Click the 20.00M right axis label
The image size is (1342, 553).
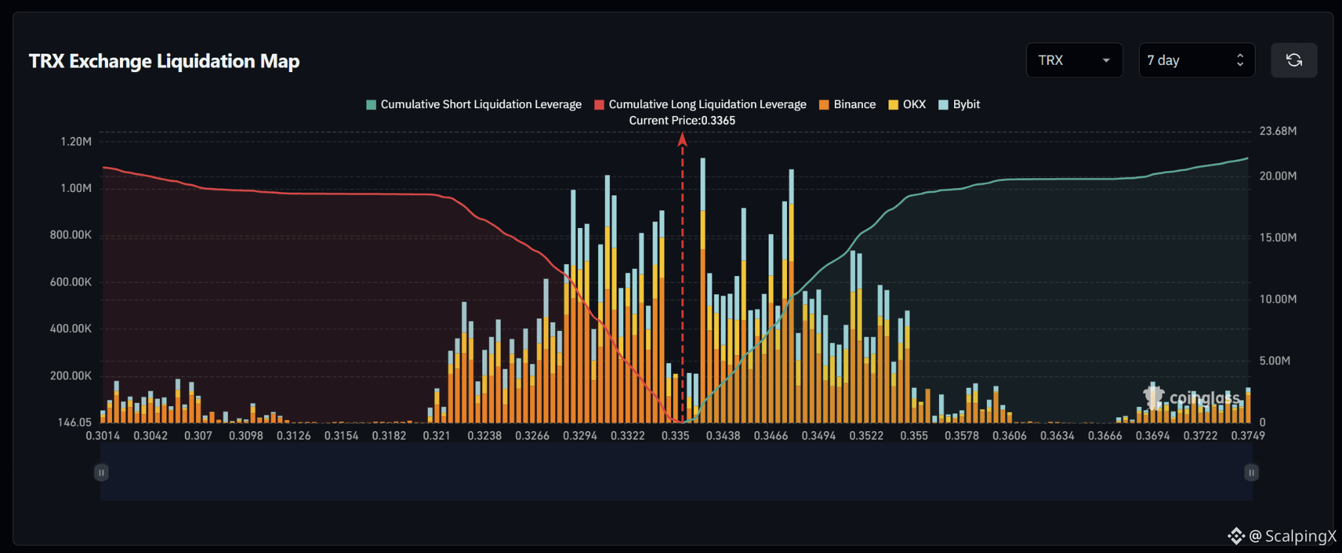(1278, 176)
